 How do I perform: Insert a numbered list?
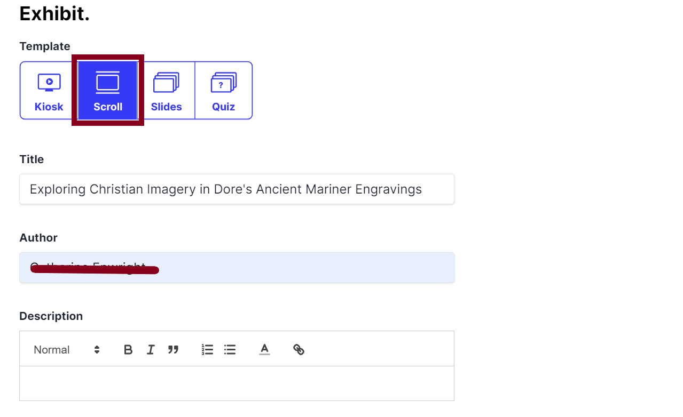[207, 350]
